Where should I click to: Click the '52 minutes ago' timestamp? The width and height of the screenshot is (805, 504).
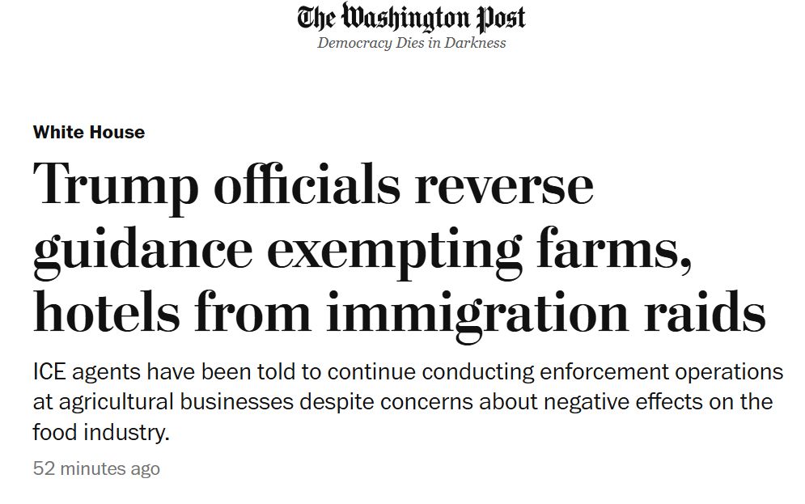click(96, 468)
